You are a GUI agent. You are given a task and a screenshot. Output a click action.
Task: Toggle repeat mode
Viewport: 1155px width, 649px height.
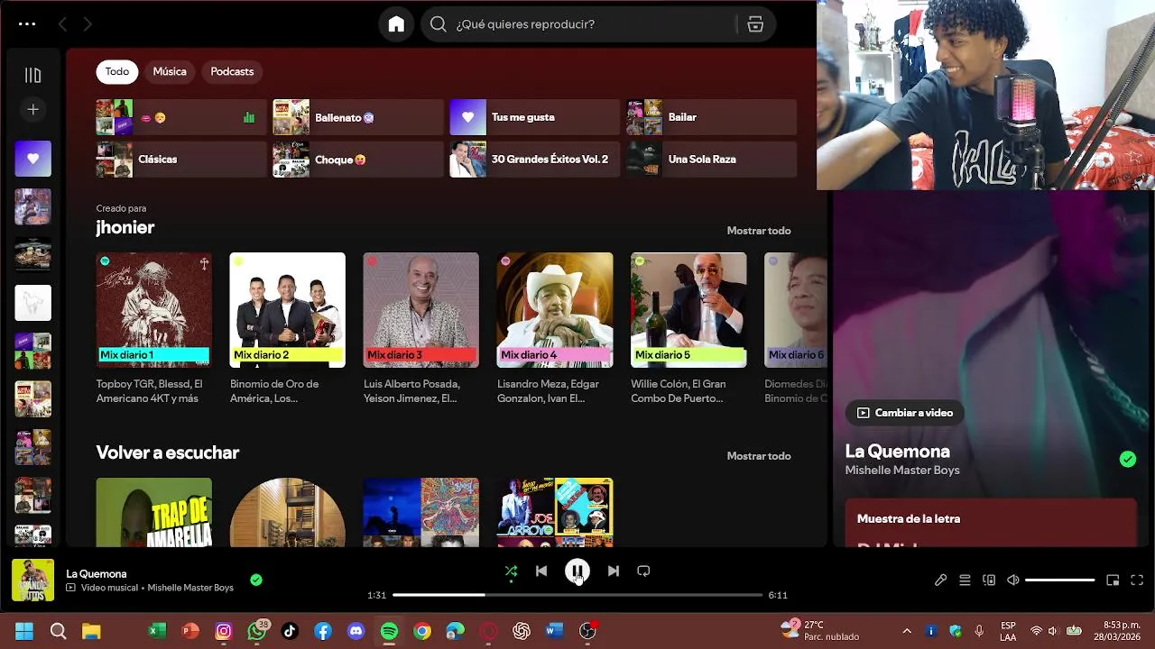[x=643, y=571]
